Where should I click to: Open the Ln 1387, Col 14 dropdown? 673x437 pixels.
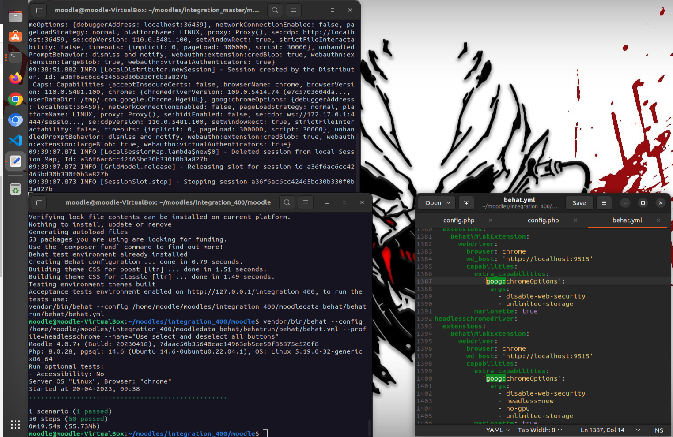tap(610, 430)
